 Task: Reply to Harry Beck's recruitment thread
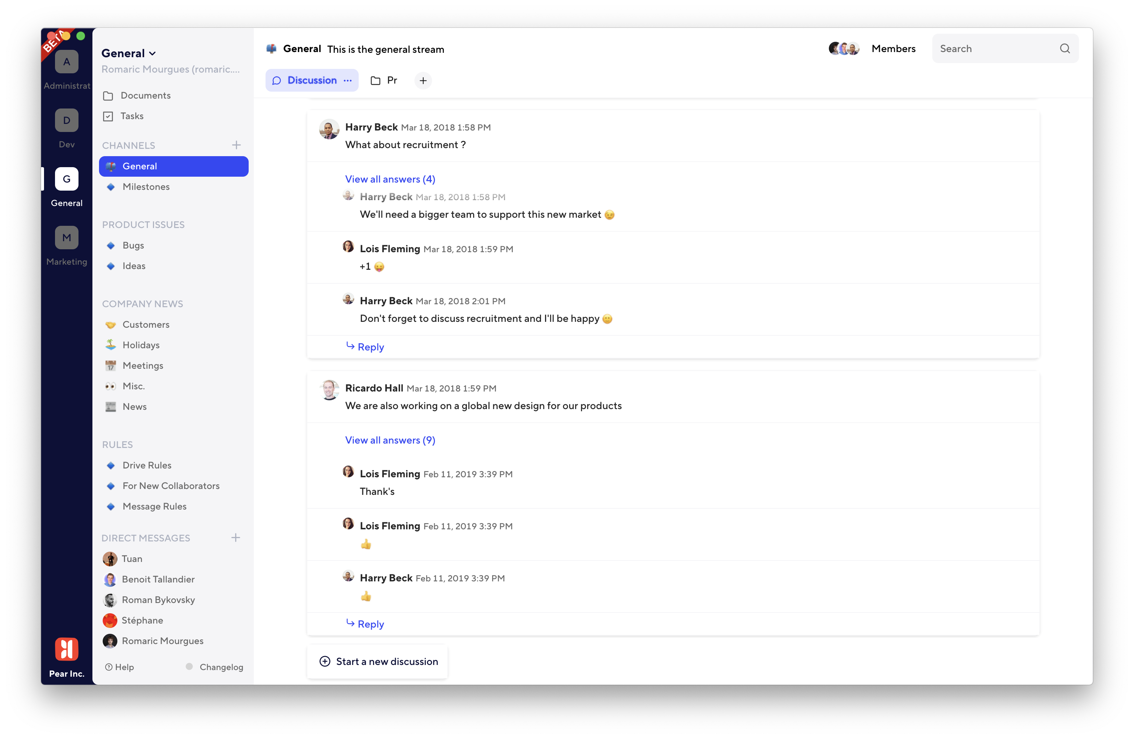tap(365, 347)
